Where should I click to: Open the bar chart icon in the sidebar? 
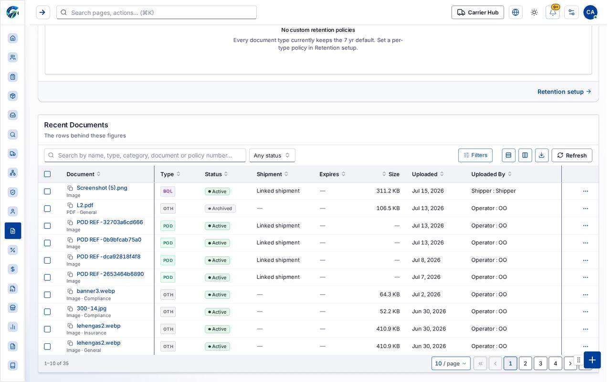13,327
